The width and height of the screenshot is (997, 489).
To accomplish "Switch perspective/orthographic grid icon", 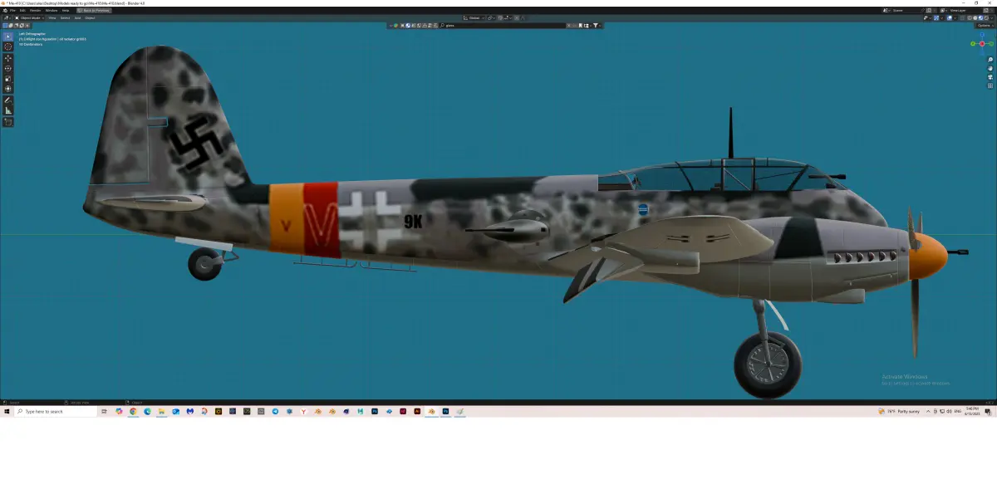I will click(x=990, y=86).
